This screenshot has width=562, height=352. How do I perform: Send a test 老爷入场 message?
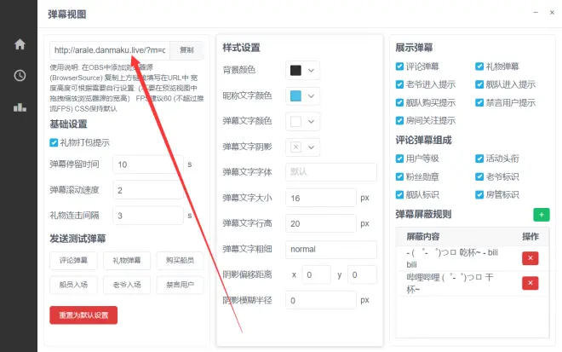(127, 286)
